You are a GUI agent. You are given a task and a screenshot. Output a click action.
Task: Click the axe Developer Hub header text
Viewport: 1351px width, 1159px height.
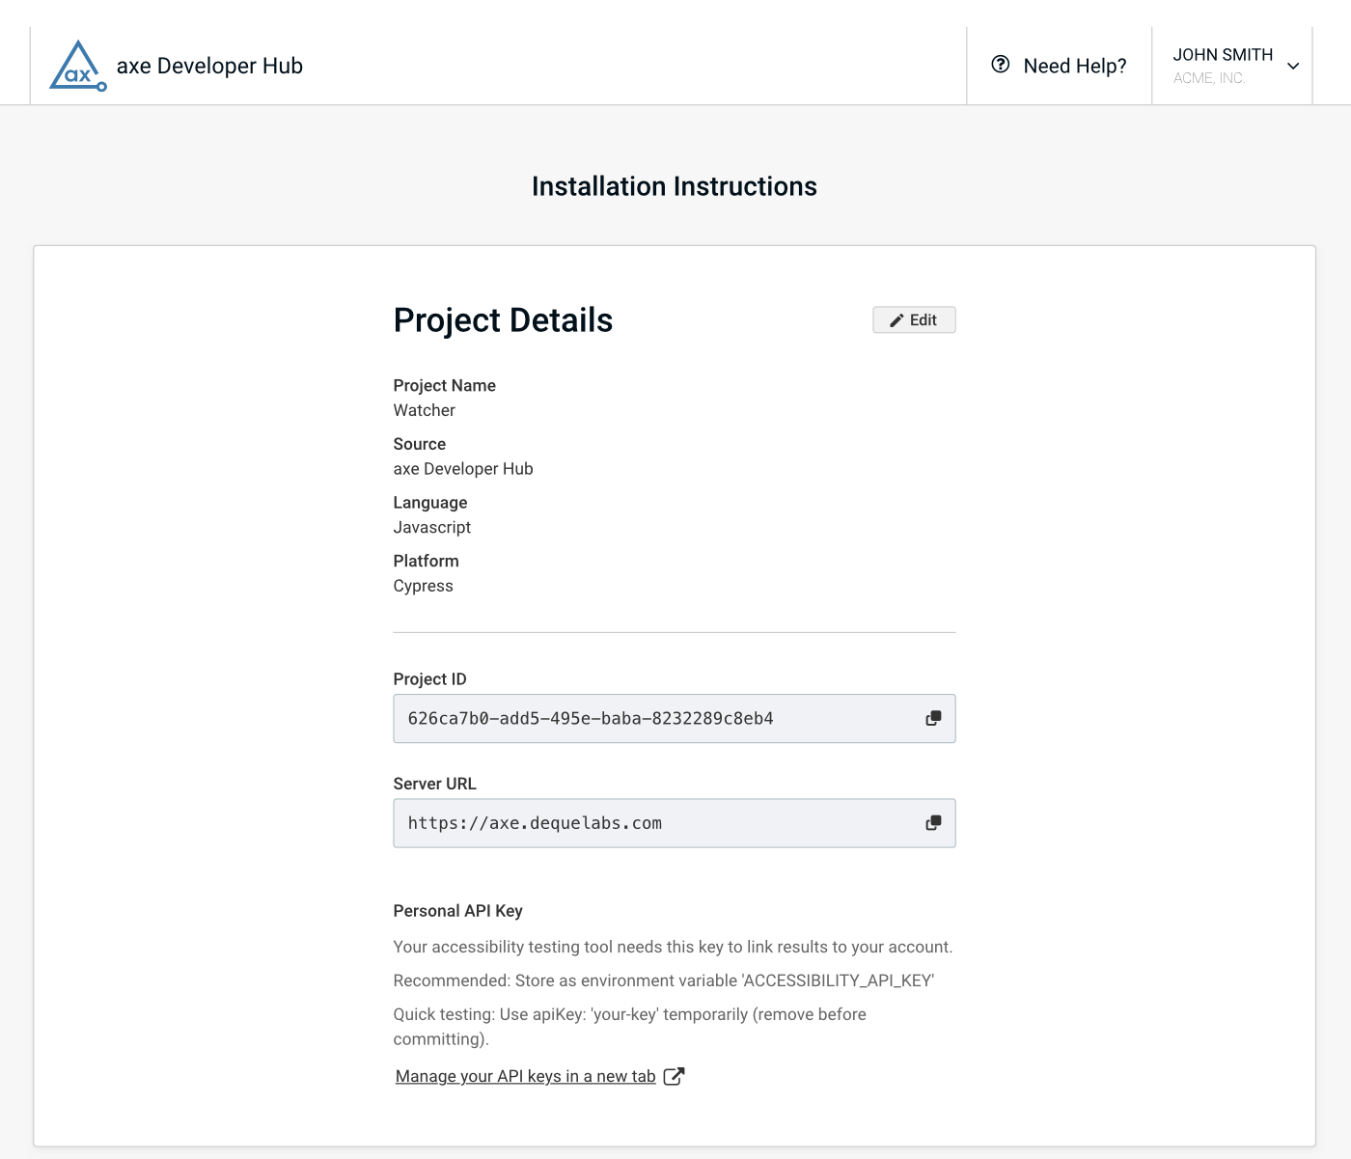click(209, 65)
